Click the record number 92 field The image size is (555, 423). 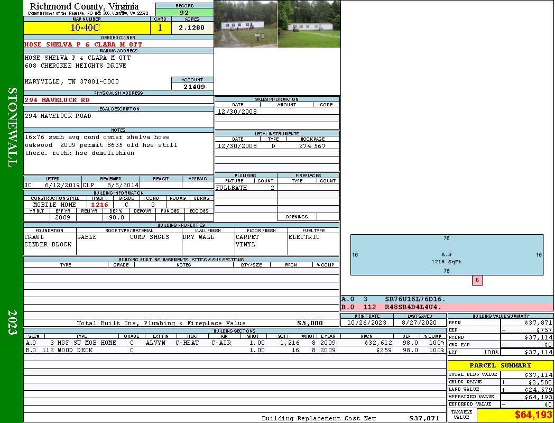[x=184, y=12]
